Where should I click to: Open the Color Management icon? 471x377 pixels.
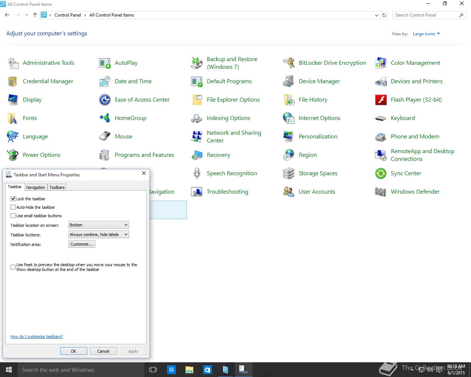(x=381, y=63)
